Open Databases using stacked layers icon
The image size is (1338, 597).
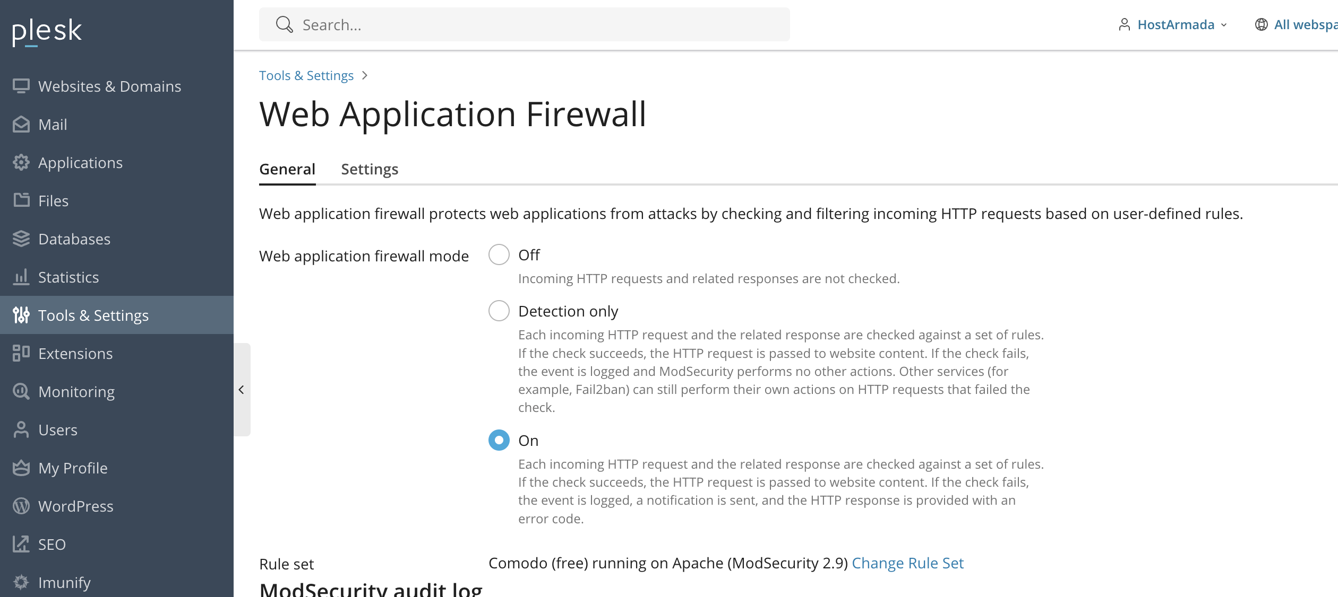[x=21, y=239]
